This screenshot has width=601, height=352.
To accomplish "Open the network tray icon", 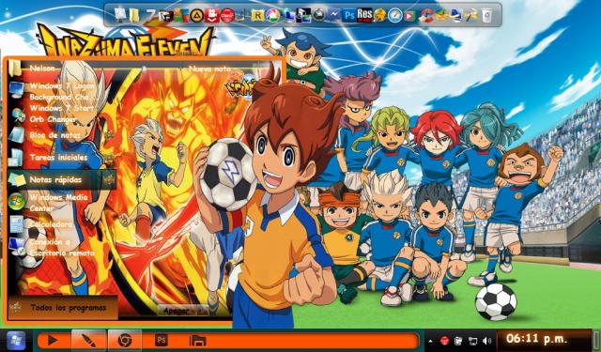I will pos(473,341).
